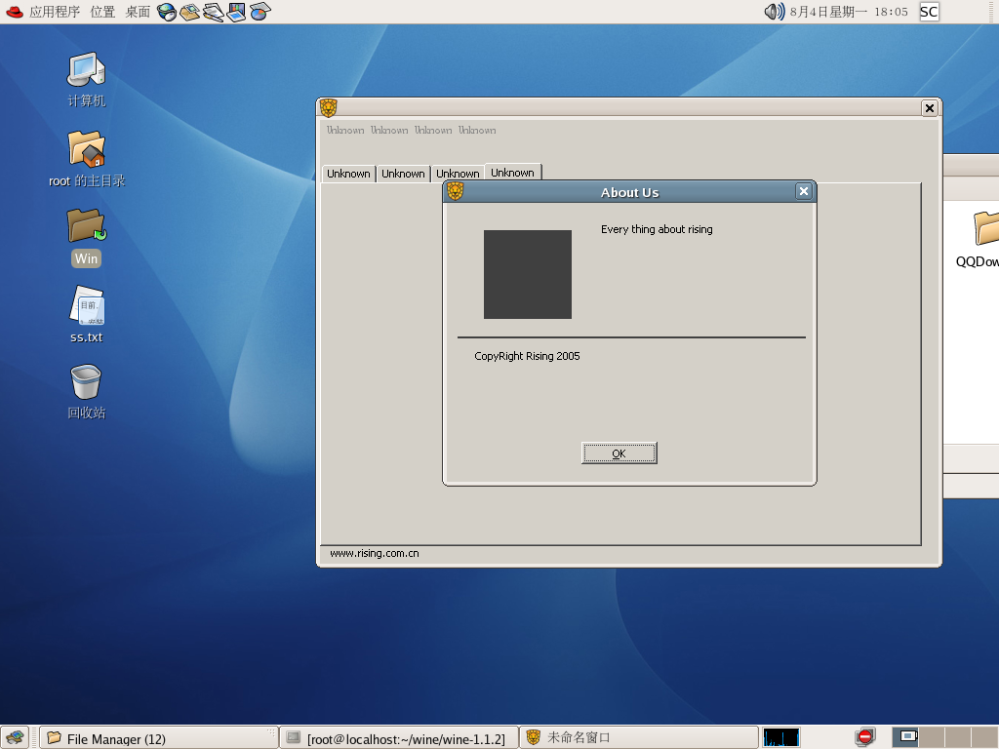This screenshot has height=749, width=999.
Task: Click the lion icon in main window titlebar
Action: (x=328, y=107)
